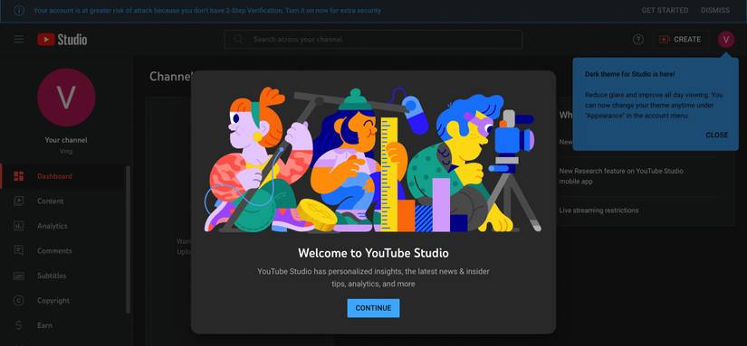Select the Analytics bar chart icon
Screen dimensions: 747x346
click(19, 226)
